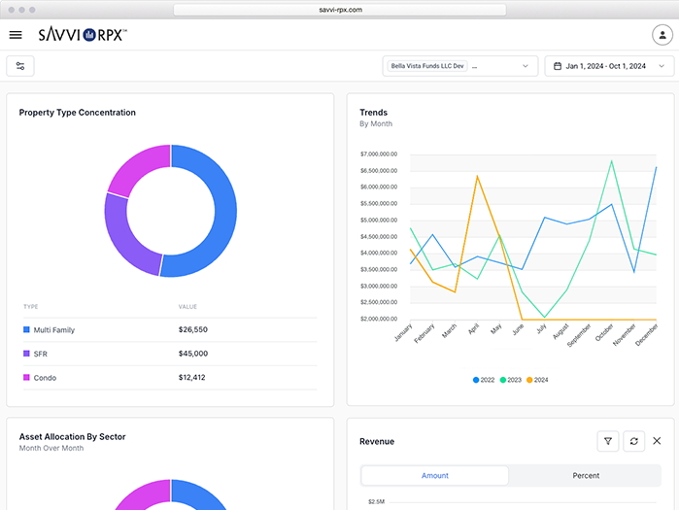
Task: Click the $45,000 value
Action: click(x=193, y=354)
